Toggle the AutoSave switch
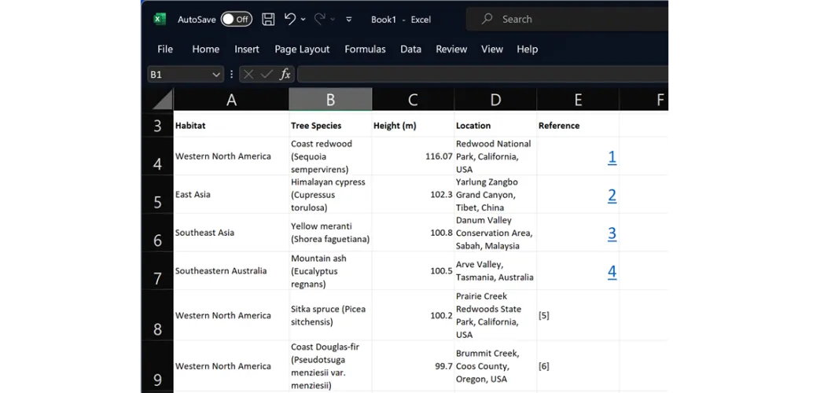 click(236, 19)
